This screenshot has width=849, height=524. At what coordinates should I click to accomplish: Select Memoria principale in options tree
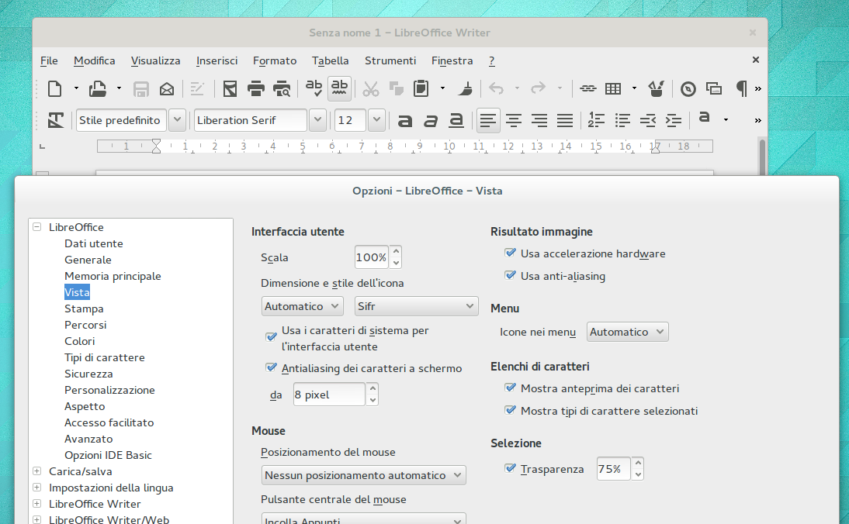[113, 276]
